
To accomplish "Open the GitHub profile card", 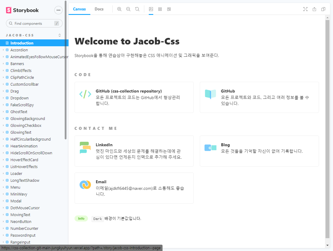I will 259,97.
